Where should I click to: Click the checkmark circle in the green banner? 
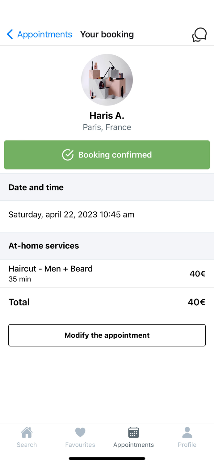[68, 155]
